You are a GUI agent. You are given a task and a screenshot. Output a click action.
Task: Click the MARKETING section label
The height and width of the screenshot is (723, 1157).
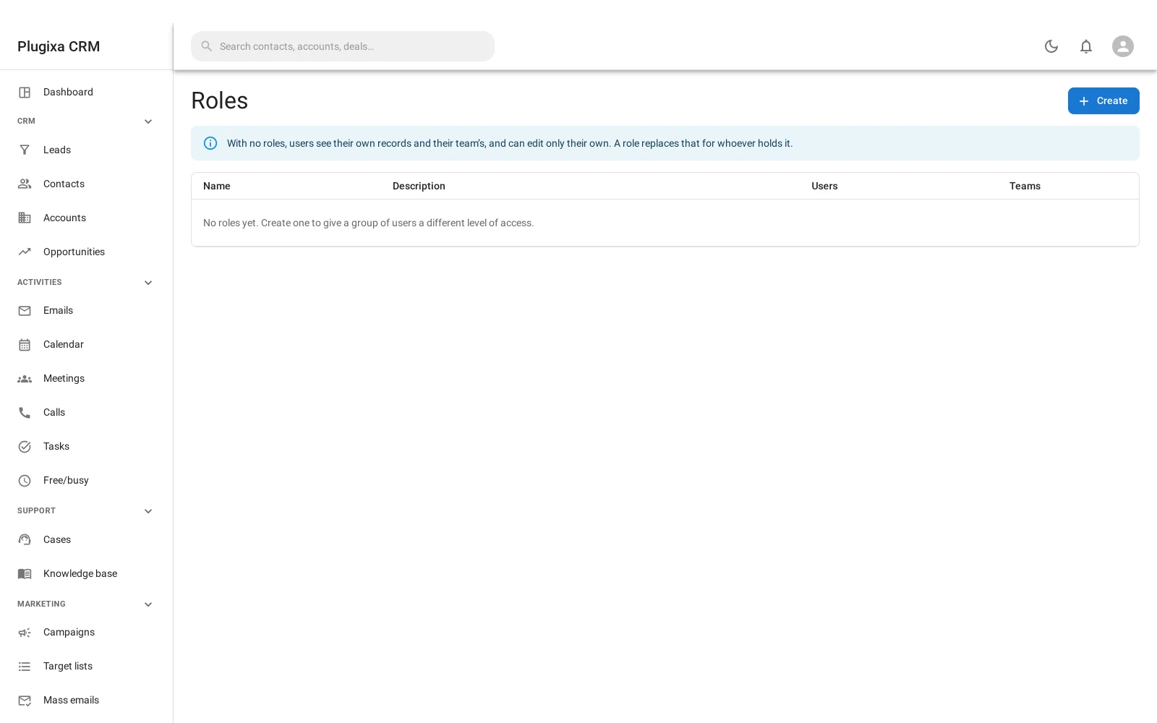tap(41, 604)
